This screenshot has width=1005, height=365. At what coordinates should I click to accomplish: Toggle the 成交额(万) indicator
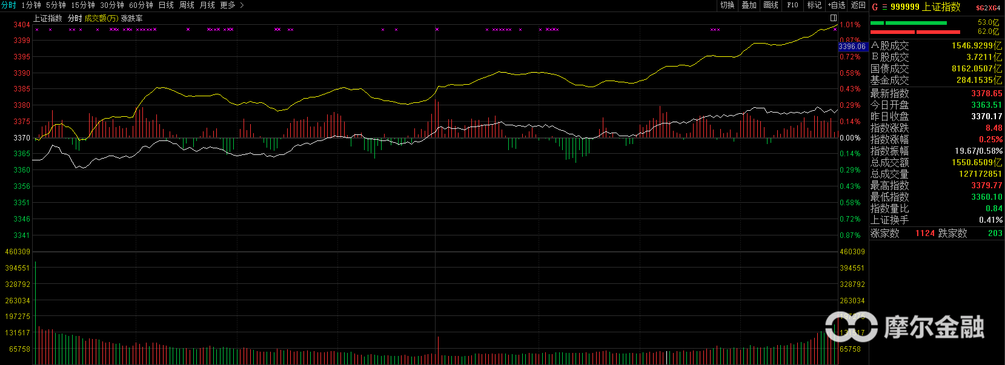point(101,18)
